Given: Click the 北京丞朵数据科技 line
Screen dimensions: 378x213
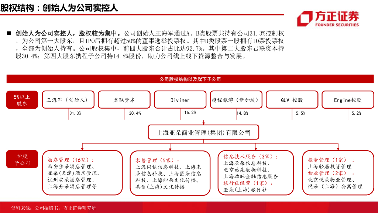Looking at the screenshot, I should tap(246, 170).
